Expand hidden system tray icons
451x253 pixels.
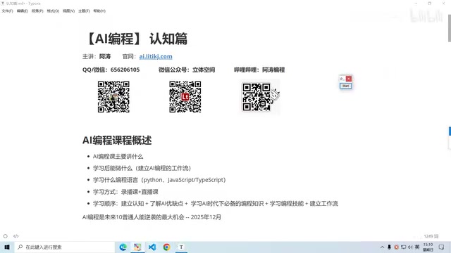(382, 247)
